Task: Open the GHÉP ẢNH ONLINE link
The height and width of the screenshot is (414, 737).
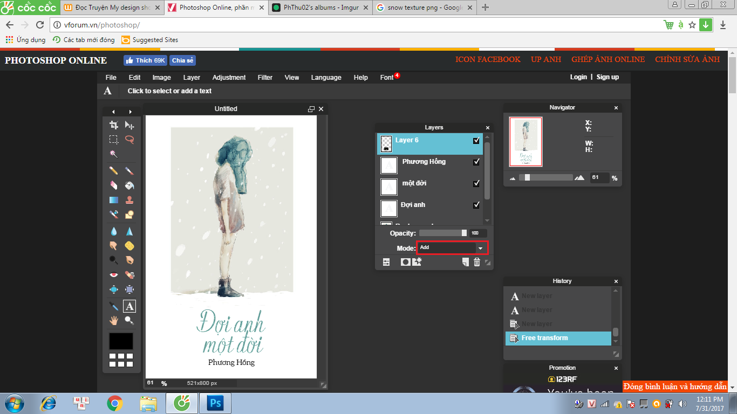Action: (608, 59)
